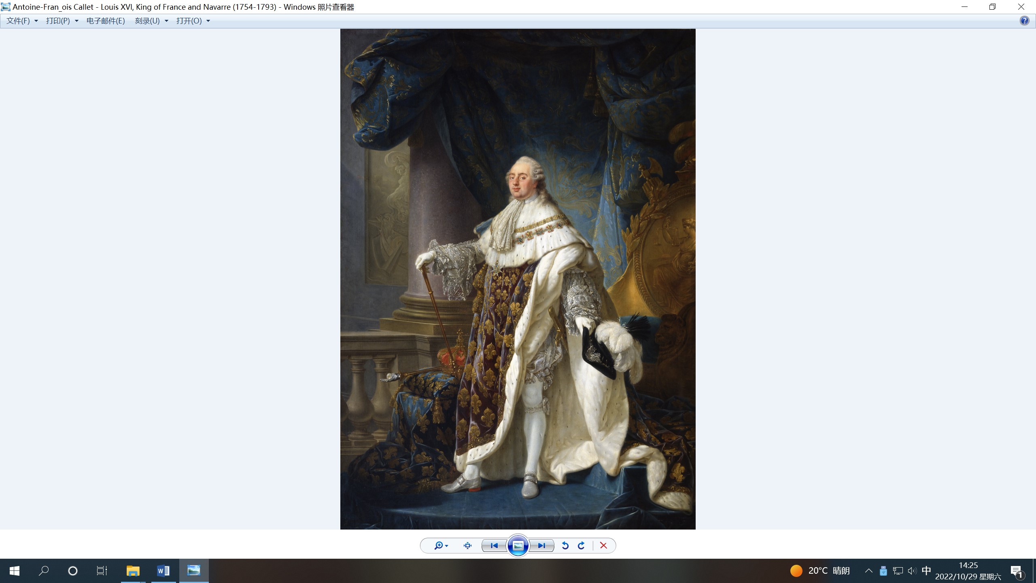Click 电子邮件(E) in the menu bar
Image resolution: width=1036 pixels, height=583 pixels.
point(106,21)
